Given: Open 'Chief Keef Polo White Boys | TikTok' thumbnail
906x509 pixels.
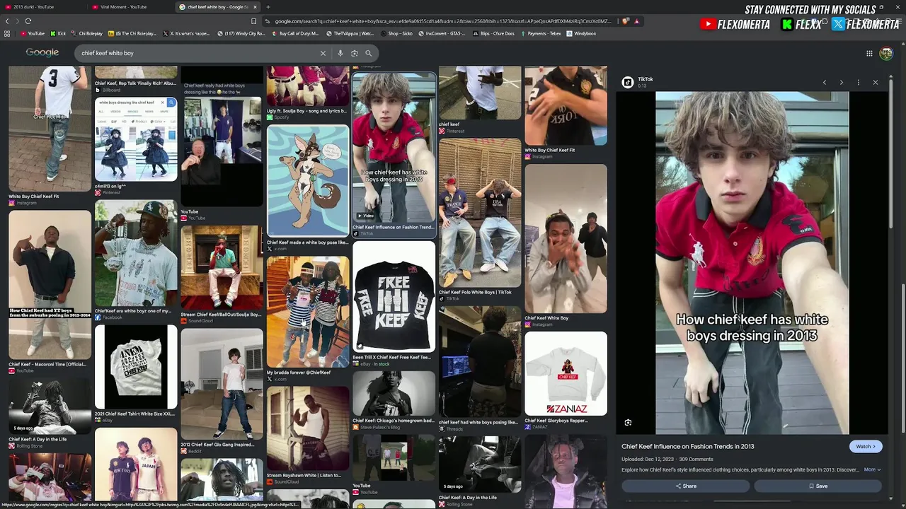Looking at the screenshot, I should 480,213.
